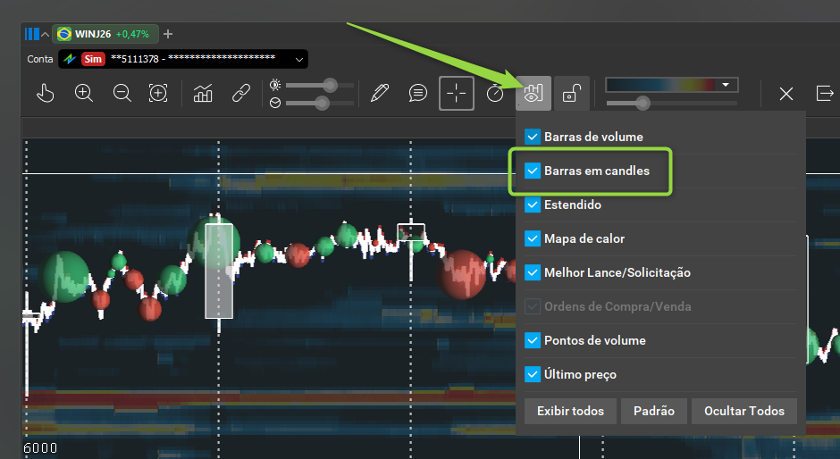Click Ocultar Todos button
This screenshot has height=459, width=840.
744,411
